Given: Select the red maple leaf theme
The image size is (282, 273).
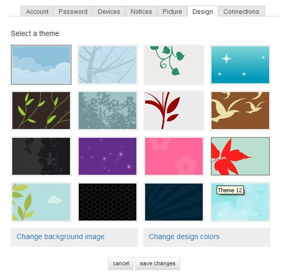Looking at the screenshot, I should (x=240, y=156).
